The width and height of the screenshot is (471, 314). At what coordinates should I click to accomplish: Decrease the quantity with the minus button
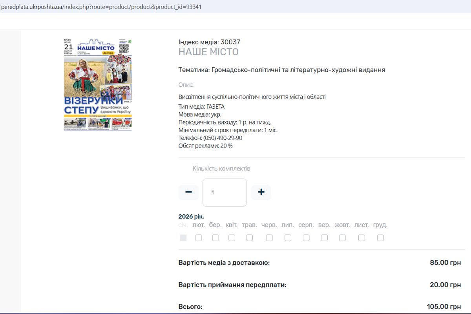coord(188,192)
